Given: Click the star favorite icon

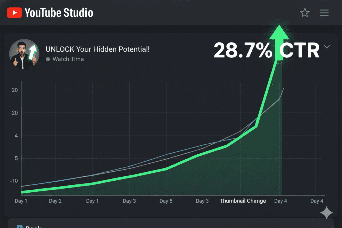Looking at the screenshot, I should [x=304, y=13].
